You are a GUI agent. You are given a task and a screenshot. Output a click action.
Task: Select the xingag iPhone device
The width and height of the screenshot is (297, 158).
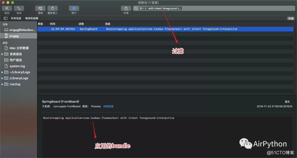click(19, 36)
